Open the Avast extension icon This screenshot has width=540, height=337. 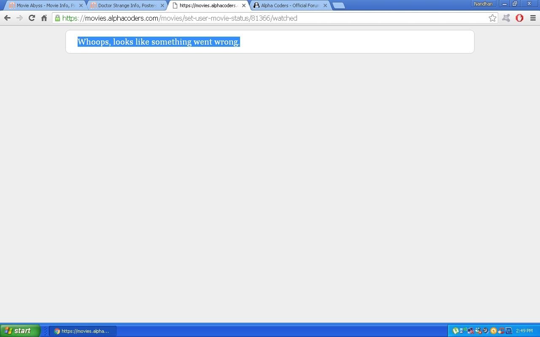pos(506,18)
